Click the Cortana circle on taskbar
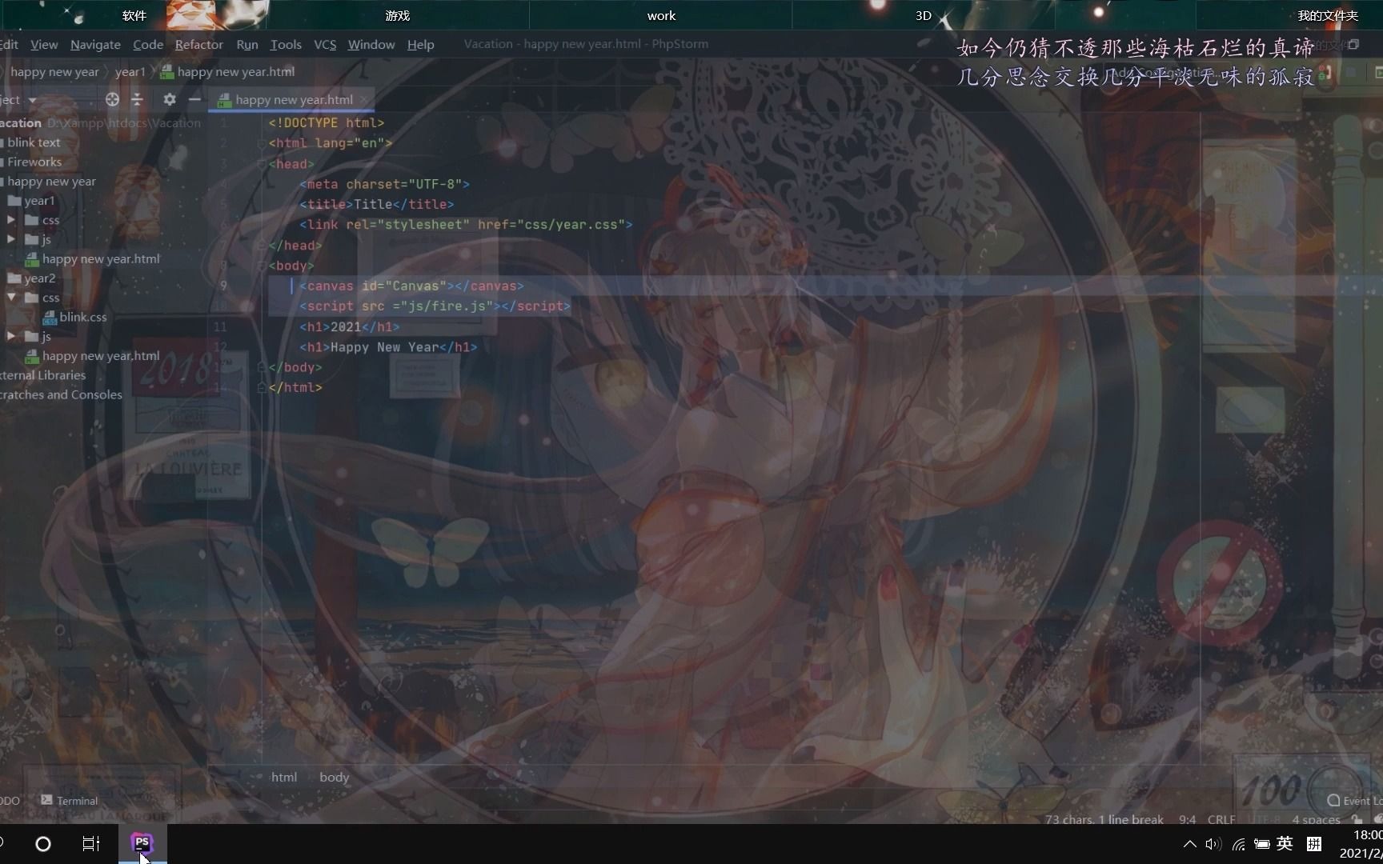1383x864 pixels. pyautogui.click(x=43, y=843)
